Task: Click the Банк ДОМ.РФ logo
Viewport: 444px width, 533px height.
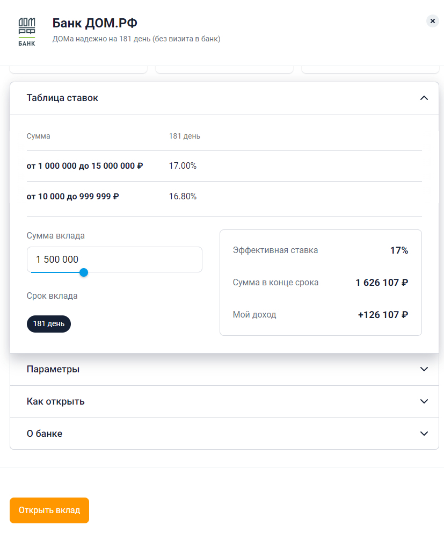Action: (x=27, y=32)
